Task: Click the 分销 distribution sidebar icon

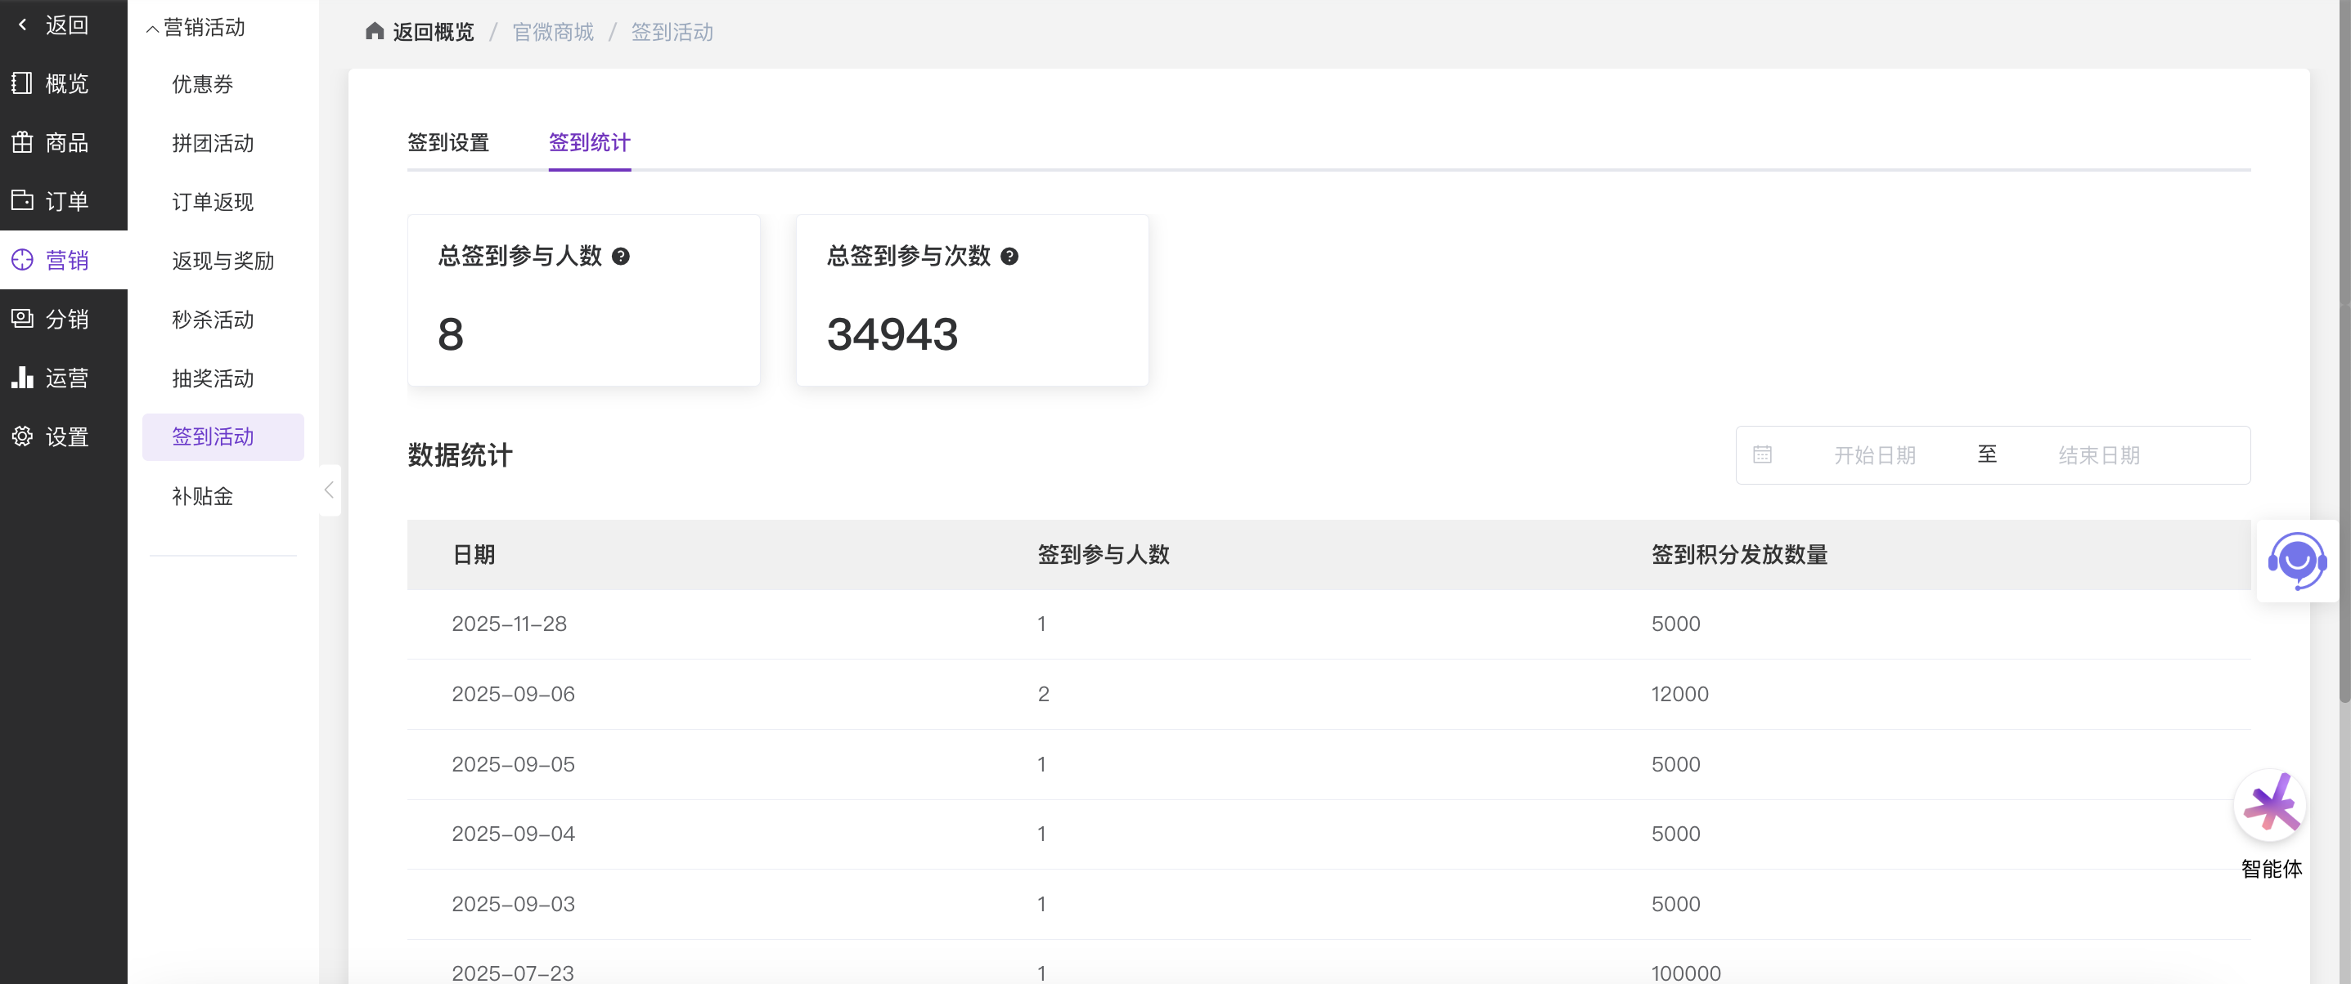Action: click(x=22, y=318)
